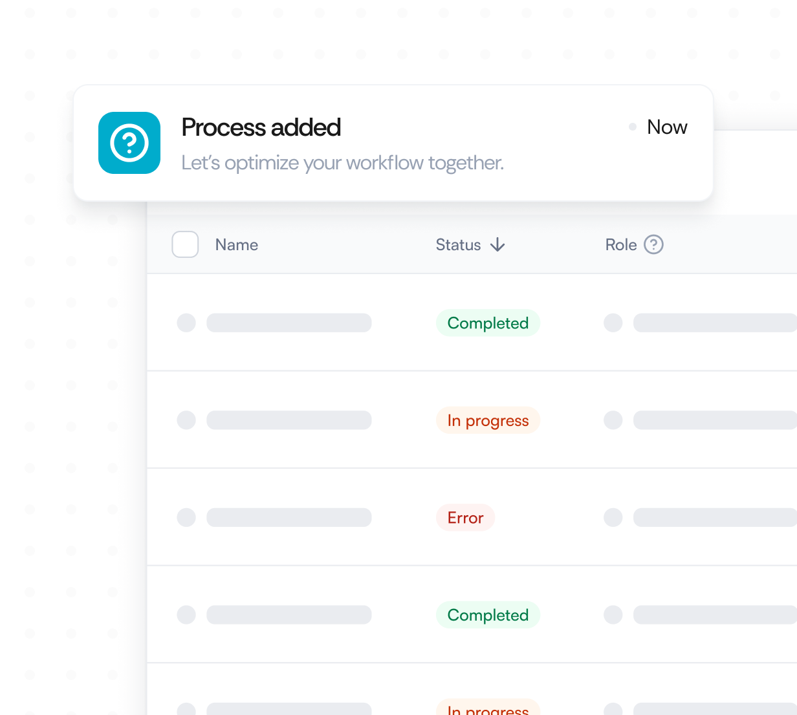Click the Error row role avatar circle
The width and height of the screenshot is (797, 715).
tap(613, 518)
